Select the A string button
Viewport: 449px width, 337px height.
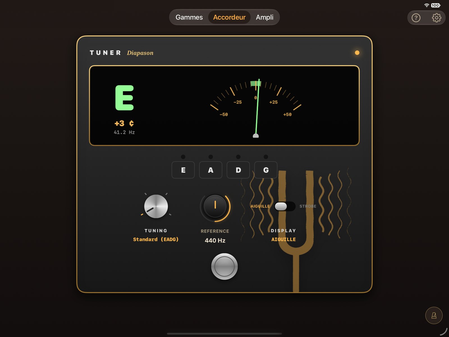point(210,170)
